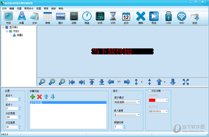This screenshot has height=137, width=209.
Task: Open the 文件 menu
Action: pos(4,8)
